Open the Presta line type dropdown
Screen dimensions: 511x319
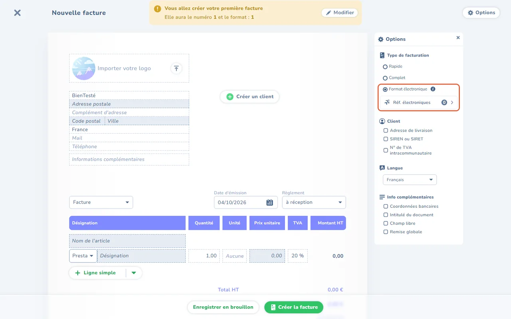coord(83,256)
